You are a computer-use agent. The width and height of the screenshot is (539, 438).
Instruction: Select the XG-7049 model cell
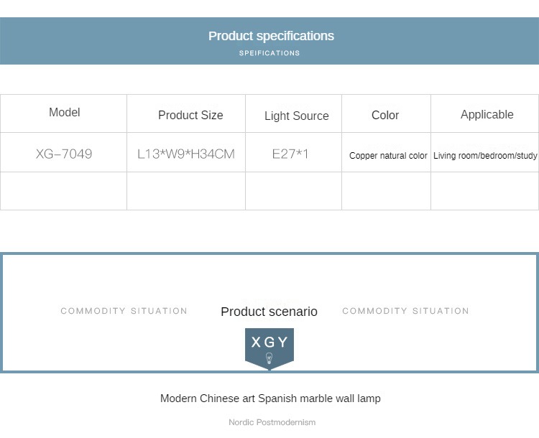(x=64, y=154)
